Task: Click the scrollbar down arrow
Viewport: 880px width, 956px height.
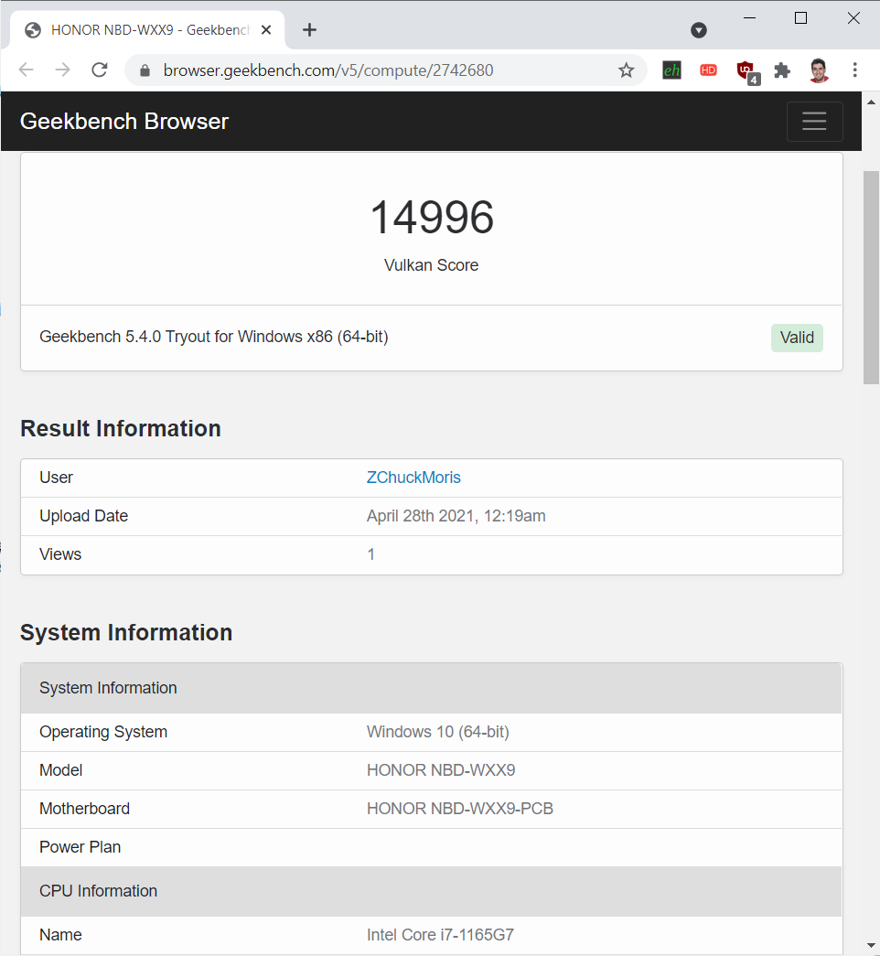Action: [871, 946]
